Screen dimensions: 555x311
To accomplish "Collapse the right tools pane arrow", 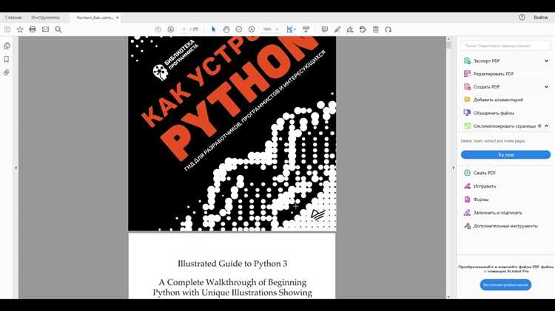I will click(x=454, y=168).
